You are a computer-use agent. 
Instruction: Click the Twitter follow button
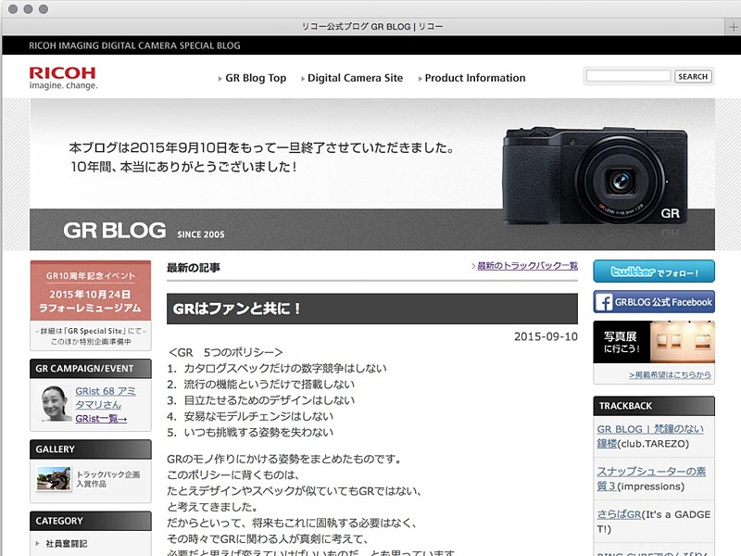pos(653,270)
